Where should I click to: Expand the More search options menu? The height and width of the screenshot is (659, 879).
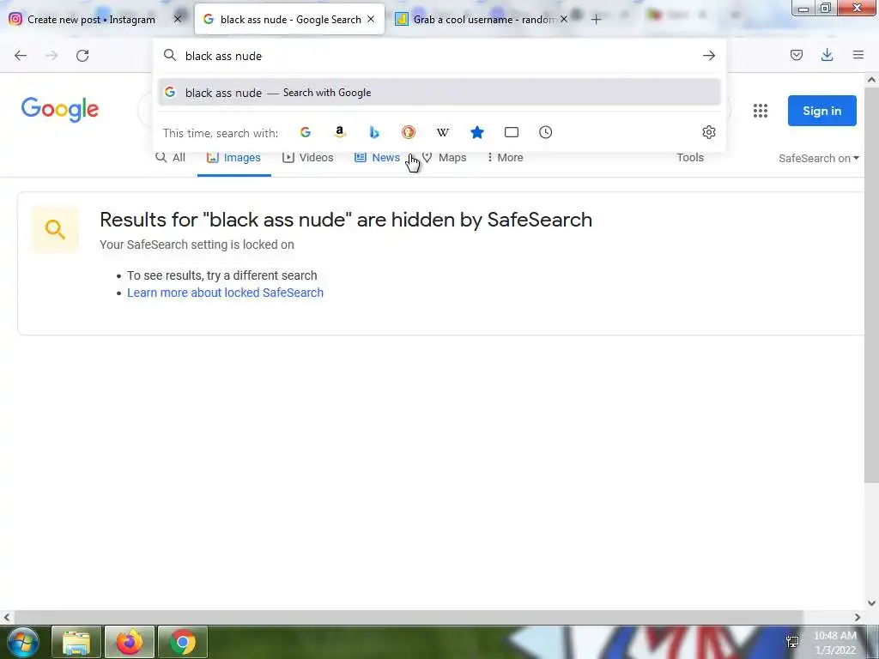(505, 158)
